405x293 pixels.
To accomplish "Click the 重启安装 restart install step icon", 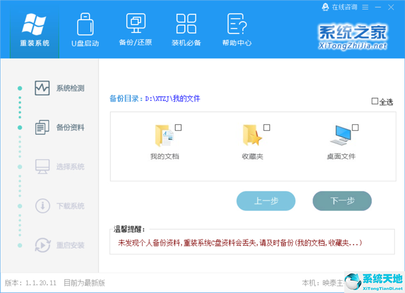I will click(43, 245).
